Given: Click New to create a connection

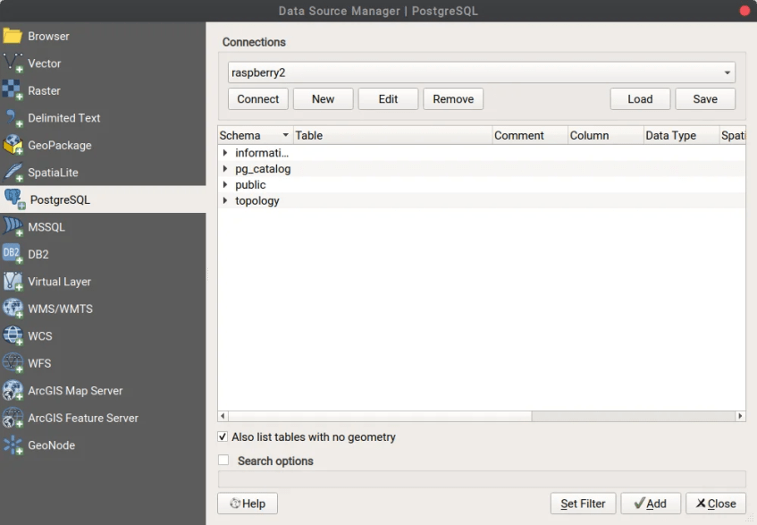Looking at the screenshot, I should [323, 99].
